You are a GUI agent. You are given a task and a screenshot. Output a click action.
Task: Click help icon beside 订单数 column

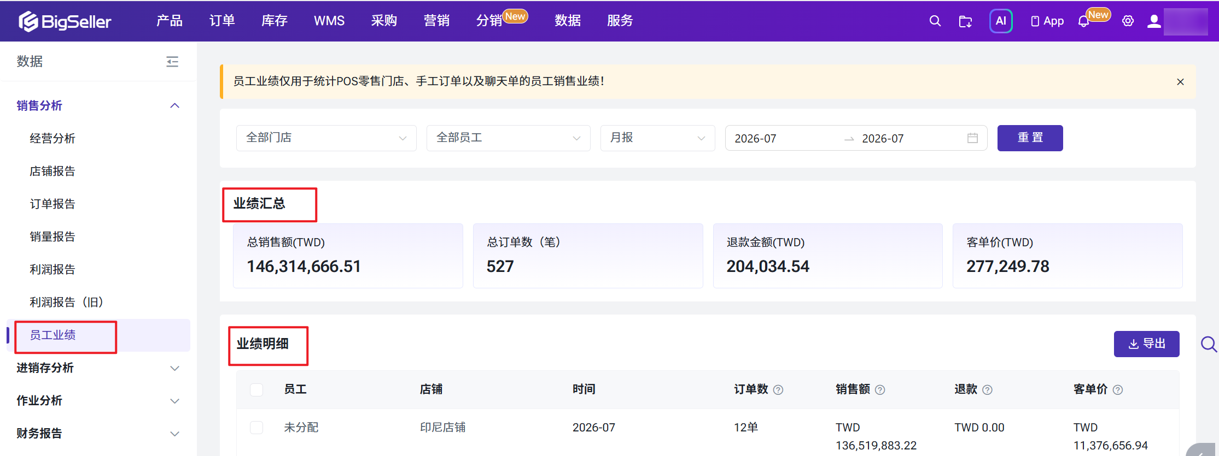pos(778,390)
